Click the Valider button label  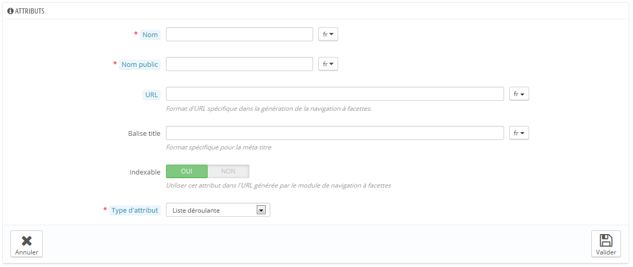coord(606,252)
